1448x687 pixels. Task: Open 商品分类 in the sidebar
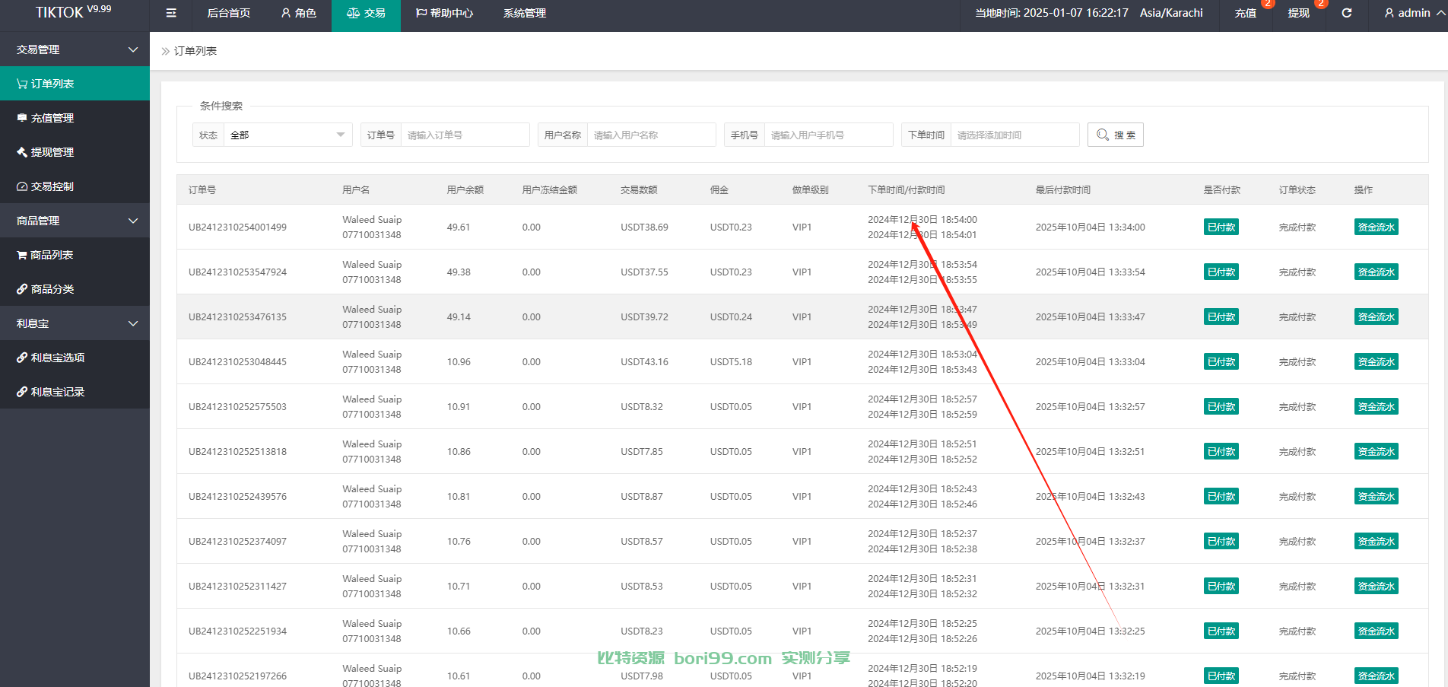pos(75,289)
